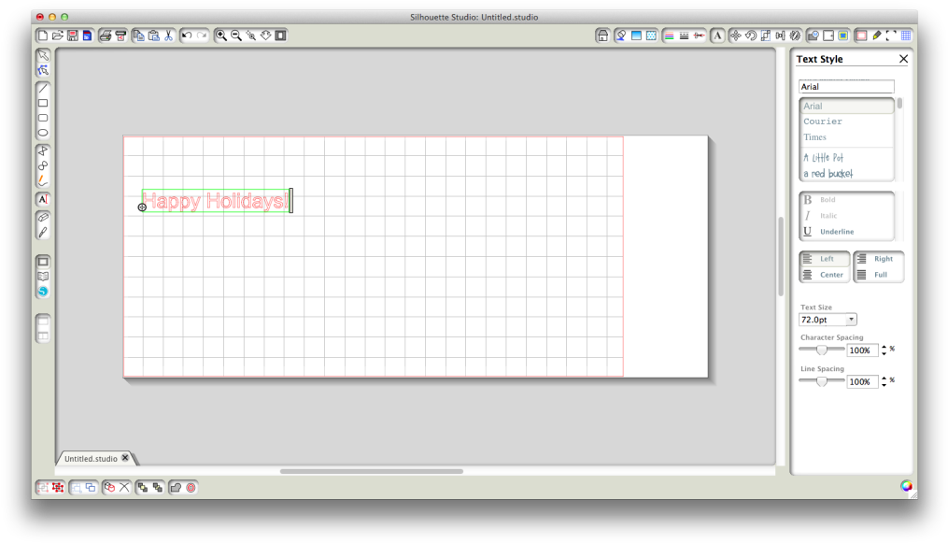Click the Line Spacing stepper arrows
This screenshot has width=948, height=543.
coord(884,381)
